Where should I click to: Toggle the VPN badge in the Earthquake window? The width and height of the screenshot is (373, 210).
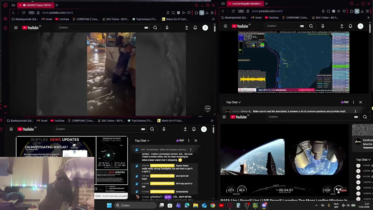click(x=241, y=11)
